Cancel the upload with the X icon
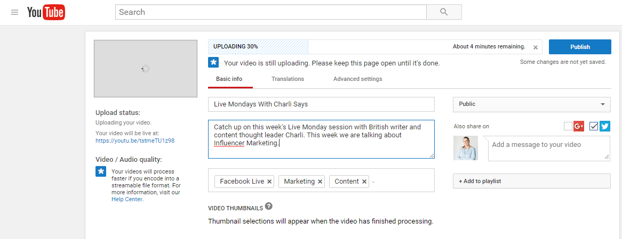Image resolution: width=622 pixels, height=239 pixels. tap(536, 47)
